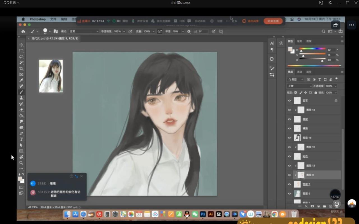Viewport: 359px width, 224px height.
Task: Open the 文件 menu
Action: click(x=53, y=19)
